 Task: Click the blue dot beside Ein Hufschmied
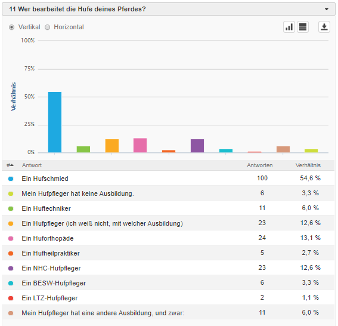click(11, 179)
